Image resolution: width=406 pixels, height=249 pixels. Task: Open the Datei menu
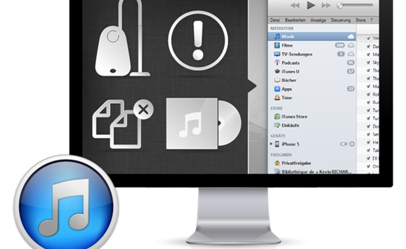point(275,20)
